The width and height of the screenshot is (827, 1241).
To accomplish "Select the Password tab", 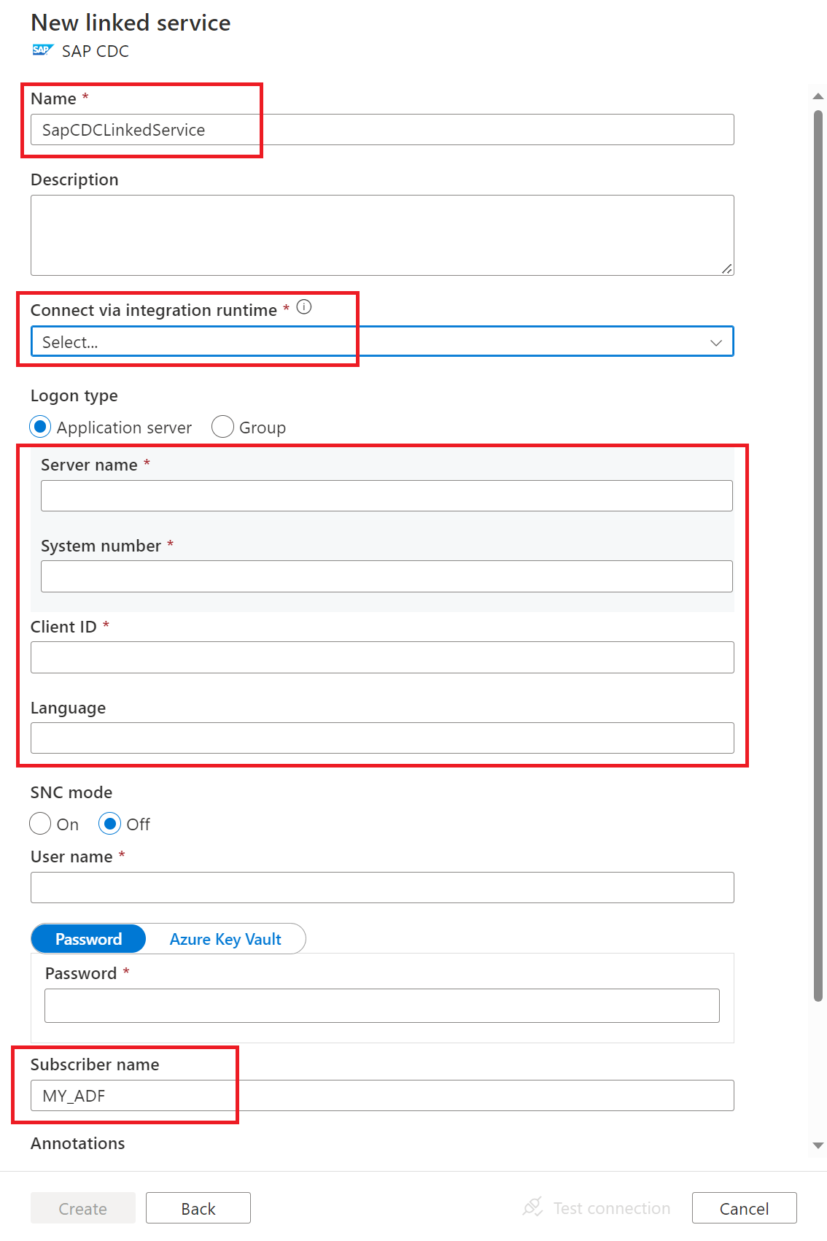I will pos(88,939).
